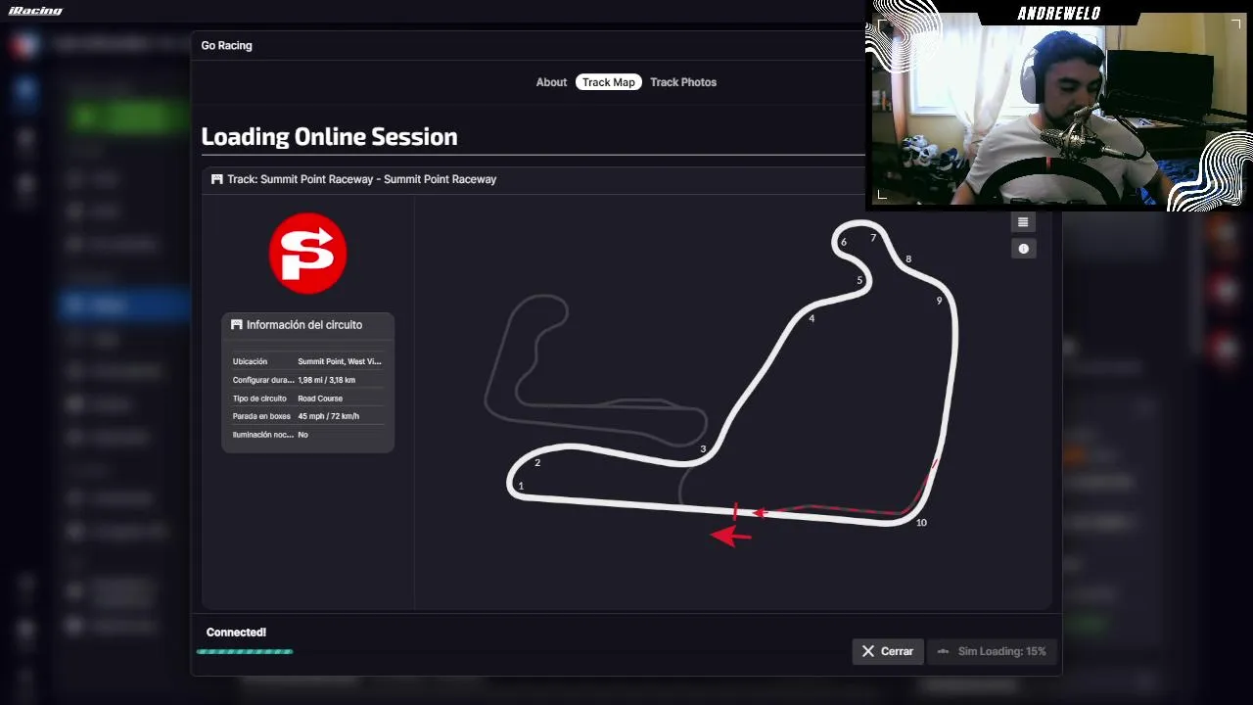Click turn 10 marker on track map
Screen dimensions: 1253x705
(x=921, y=523)
